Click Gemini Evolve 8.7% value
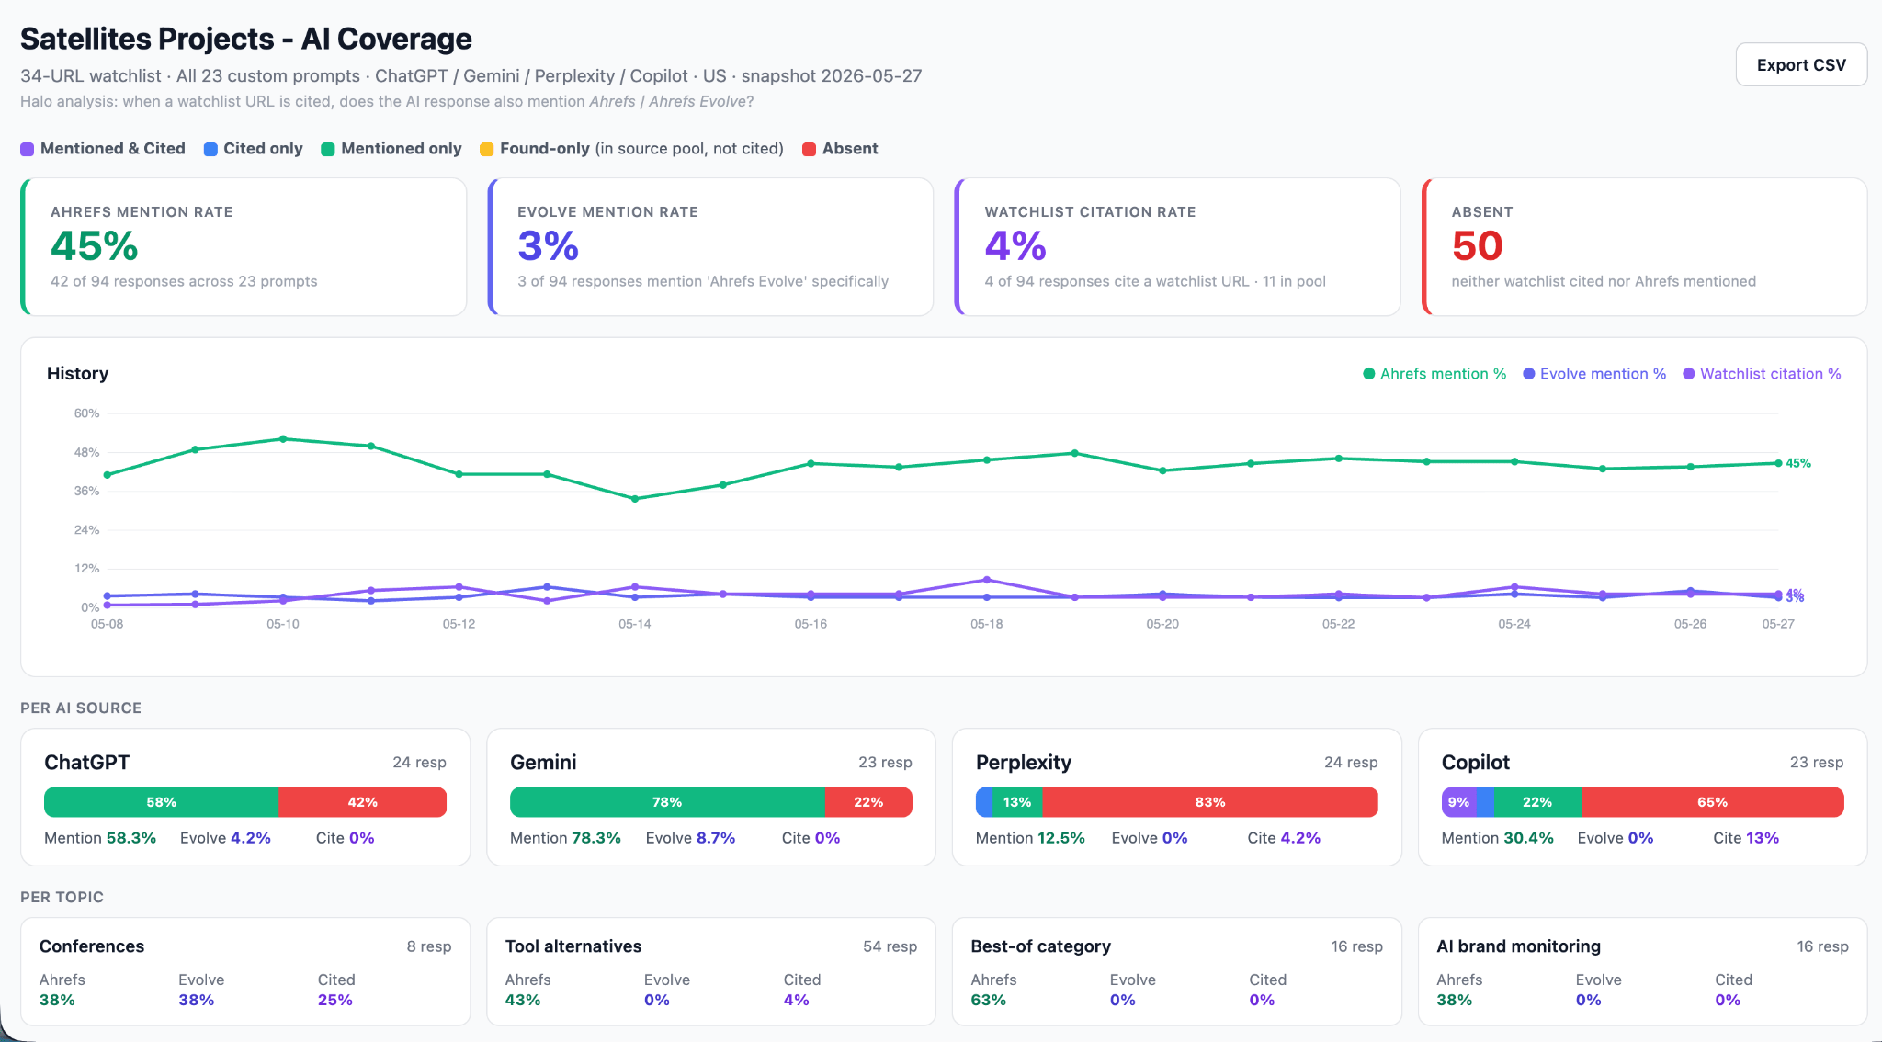 coord(716,838)
